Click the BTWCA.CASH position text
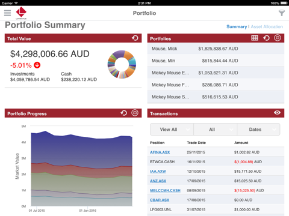Screen dimensions: 289x216 [x=162, y=162]
